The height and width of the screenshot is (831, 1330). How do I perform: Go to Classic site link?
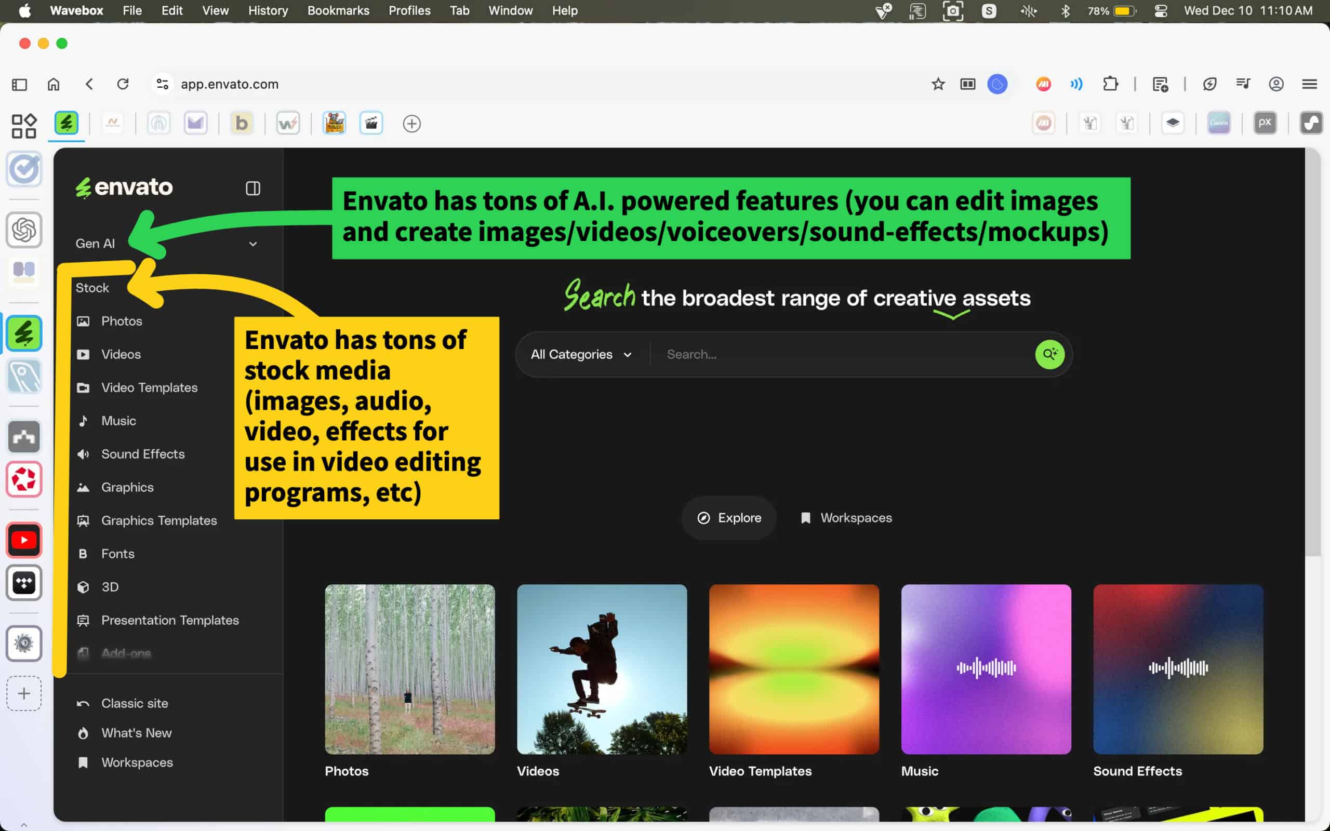134,703
